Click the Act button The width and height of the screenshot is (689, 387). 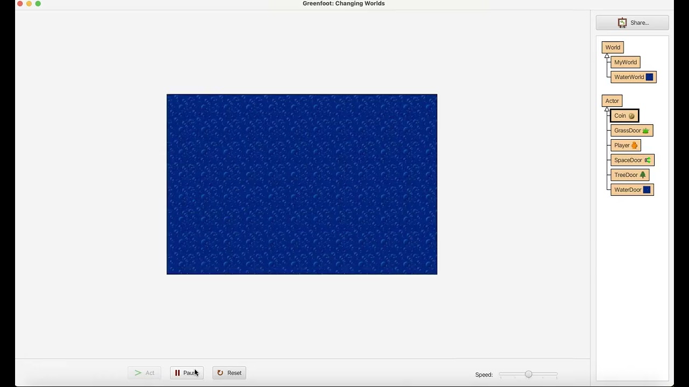click(x=144, y=373)
